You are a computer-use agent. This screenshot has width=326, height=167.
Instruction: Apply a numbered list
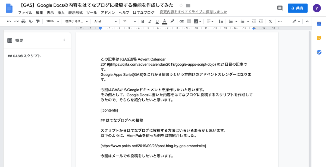(x=231, y=21)
